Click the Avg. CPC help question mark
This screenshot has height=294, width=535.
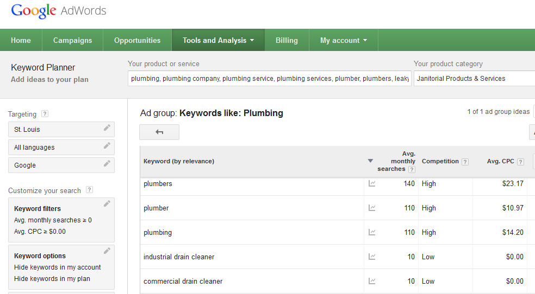[520, 162]
